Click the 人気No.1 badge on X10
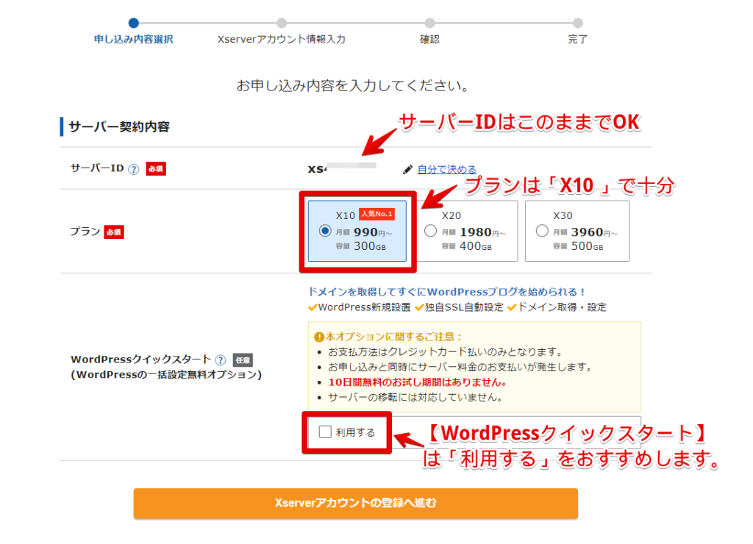This screenshot has height=544, width=753. coord(377,214)
